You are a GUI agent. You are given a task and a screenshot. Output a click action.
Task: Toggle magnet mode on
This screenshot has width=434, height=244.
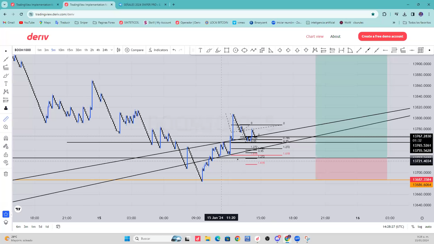coord(6,138)
